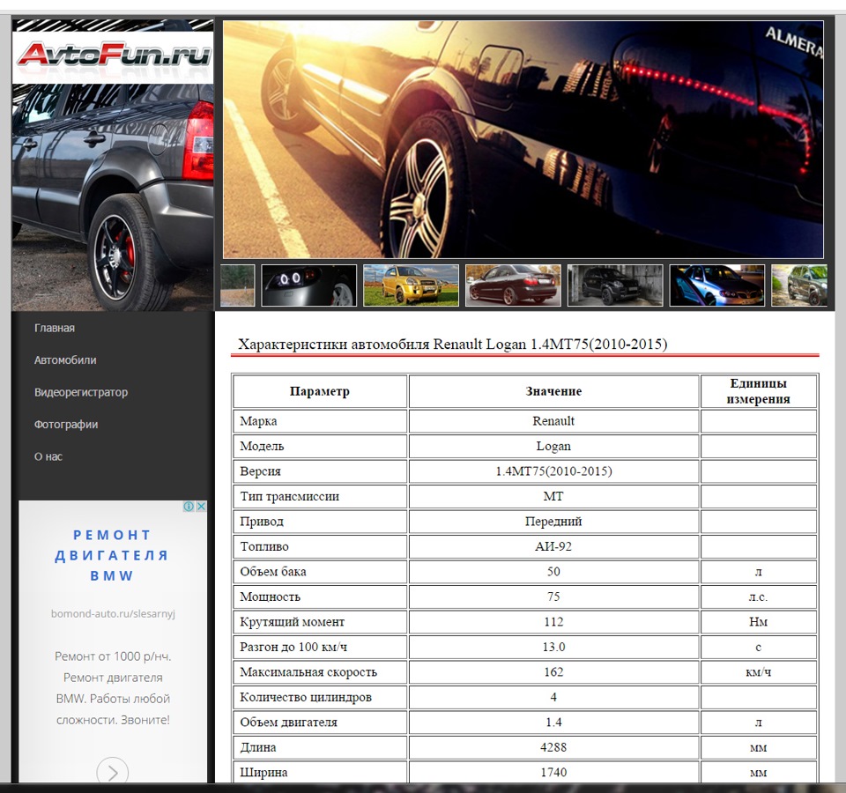The image size is (846, 793).
Task: Click the 'Объем двигателя' parameter cell
Action: click(x=319, y=723)
